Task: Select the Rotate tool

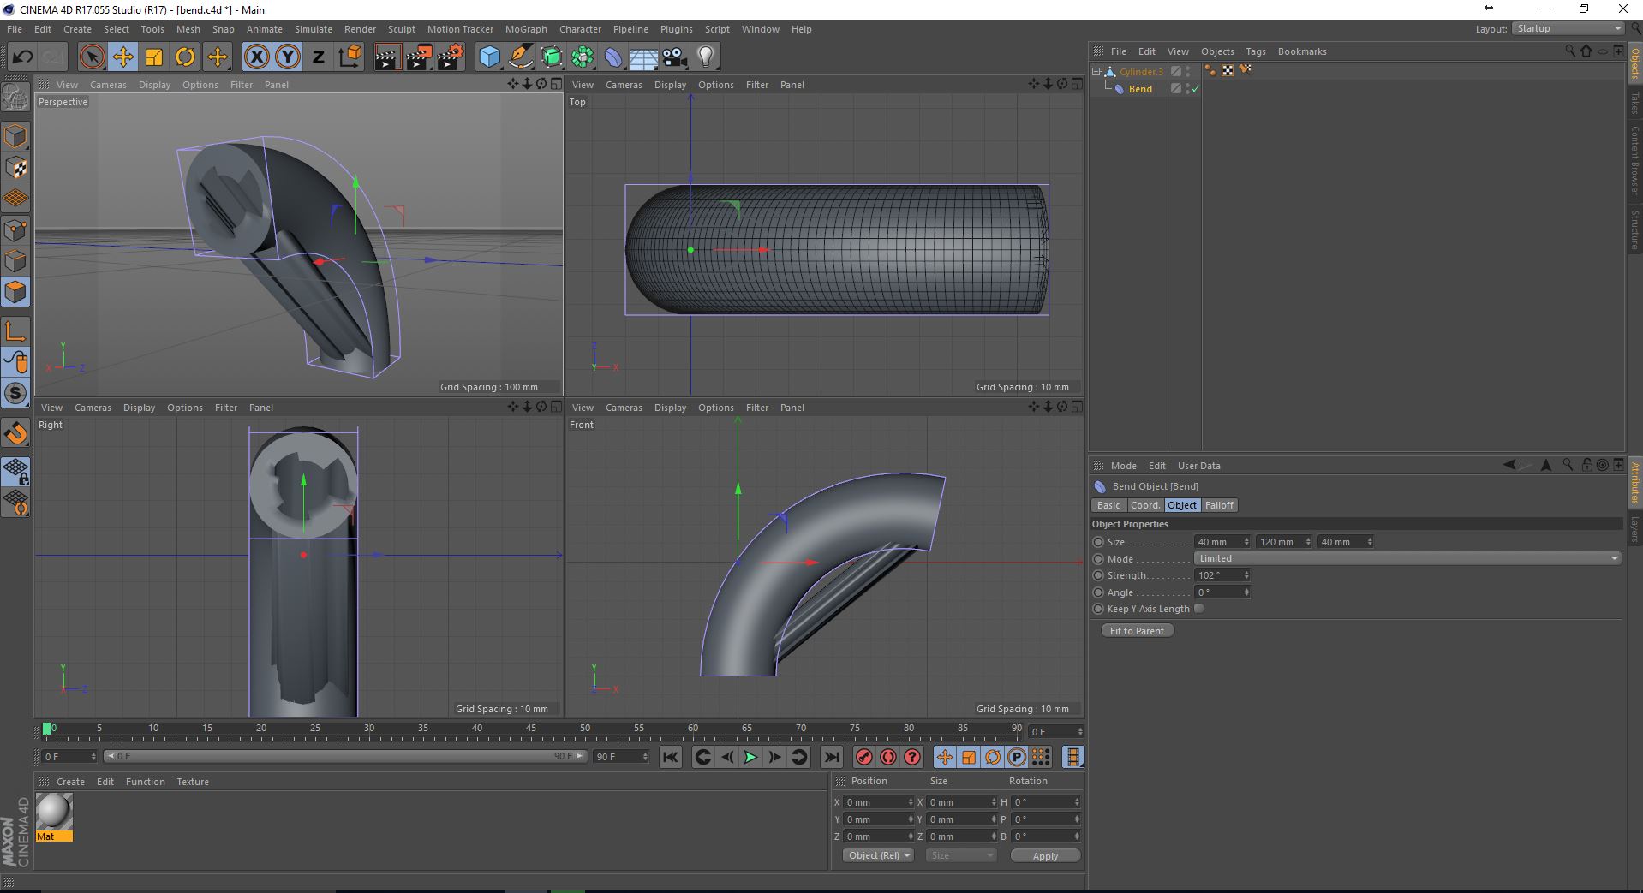Action: point(185,57)
